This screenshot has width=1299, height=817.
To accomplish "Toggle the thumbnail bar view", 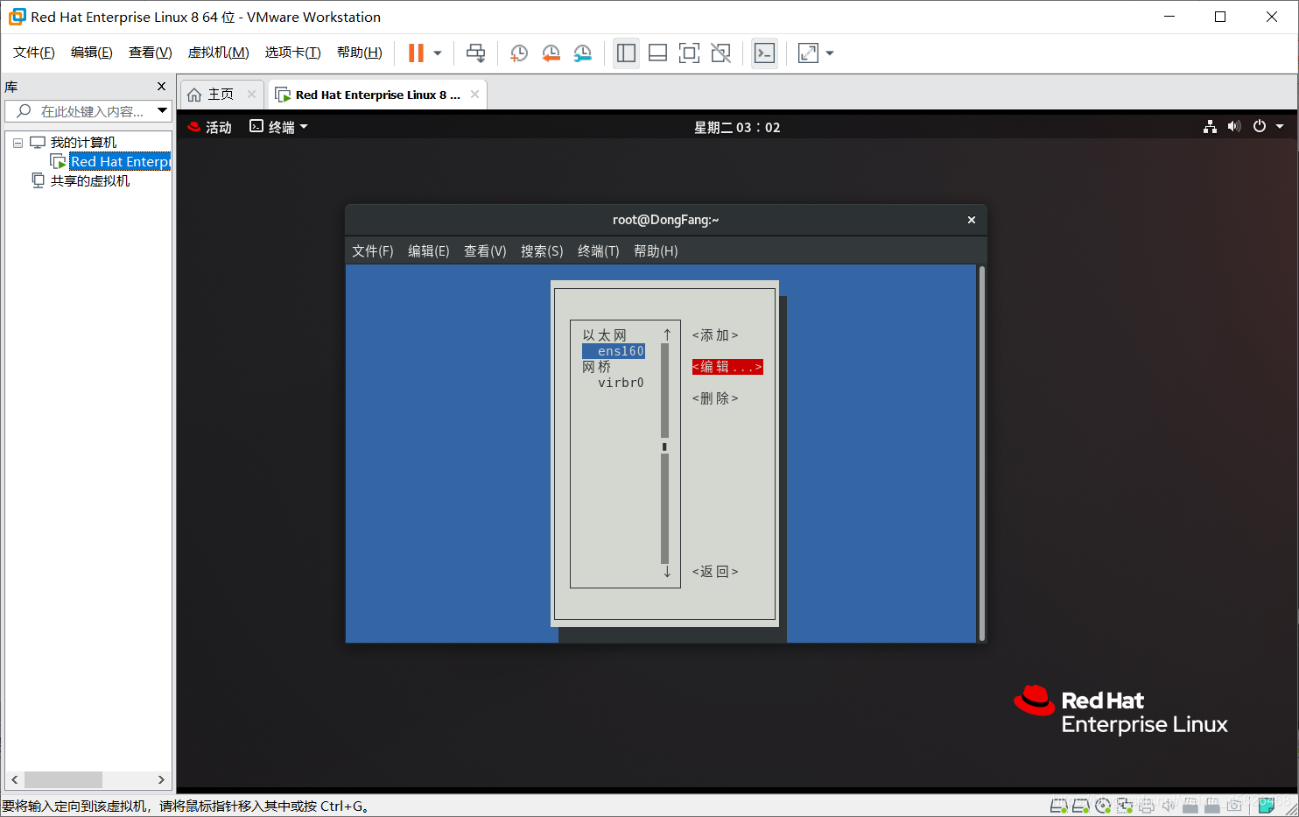I will click(657, 53).
